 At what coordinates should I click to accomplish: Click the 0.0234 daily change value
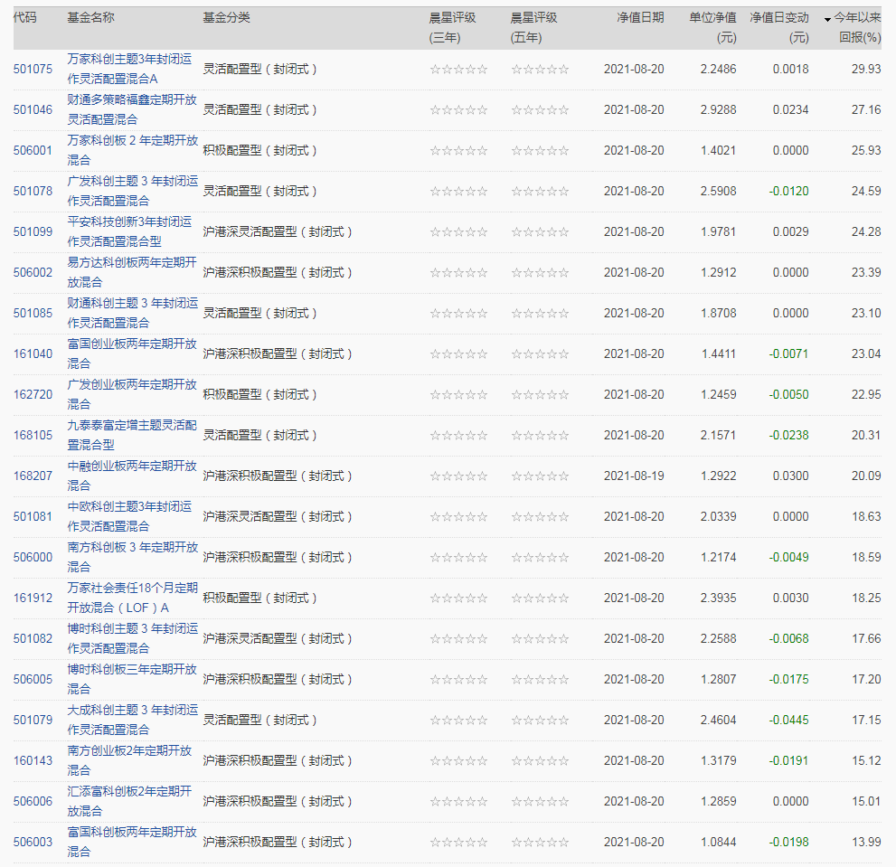coord(791,109)
